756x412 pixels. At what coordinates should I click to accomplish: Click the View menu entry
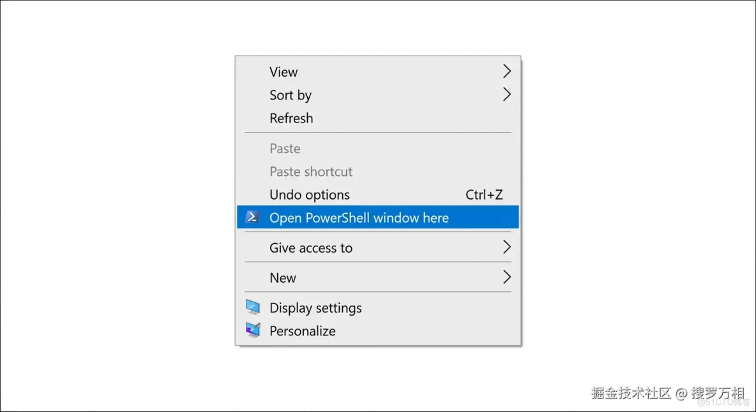tap(283, 71)
